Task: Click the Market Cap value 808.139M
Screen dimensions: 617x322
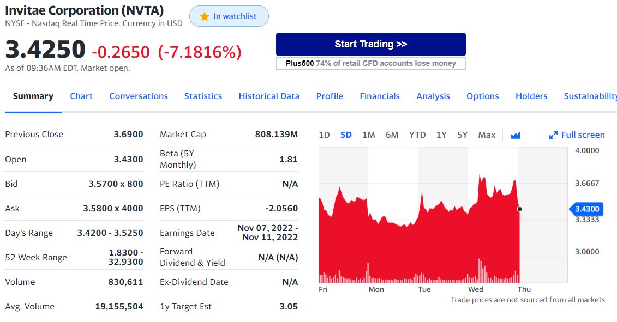Action: coord(276,135)
